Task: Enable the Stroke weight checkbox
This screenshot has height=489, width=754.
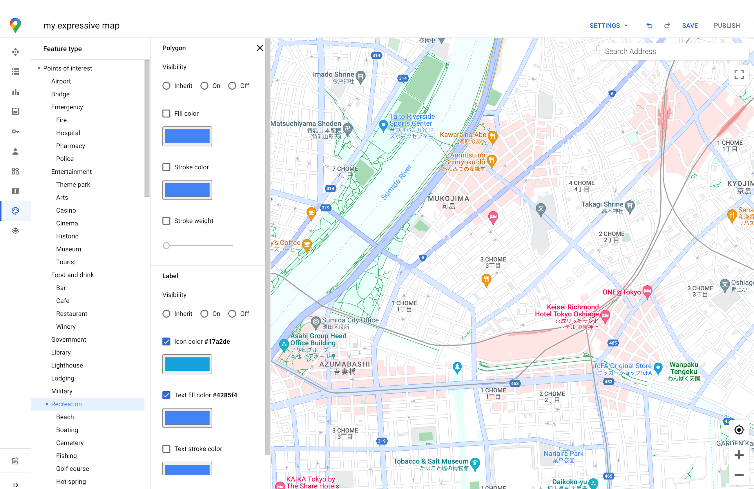Action: point(166,221)
